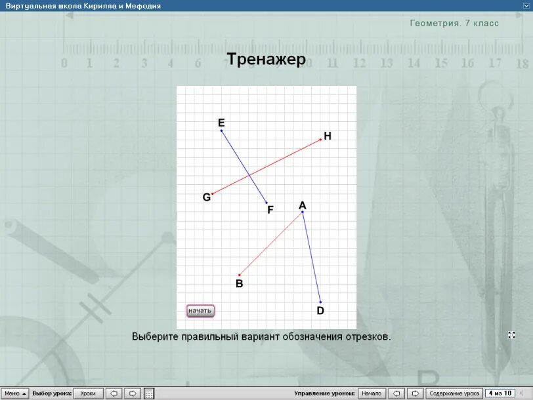The height and width of the screenshot is (400, 533).
Task: Open the lesson grid table icon
Action: click(149, 393)
